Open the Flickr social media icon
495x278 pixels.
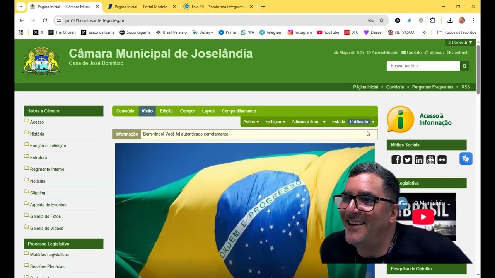tap(442, 160)
